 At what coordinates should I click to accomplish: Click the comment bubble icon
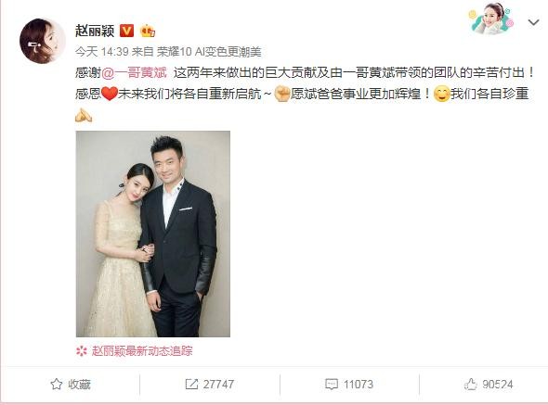point(332,385)
